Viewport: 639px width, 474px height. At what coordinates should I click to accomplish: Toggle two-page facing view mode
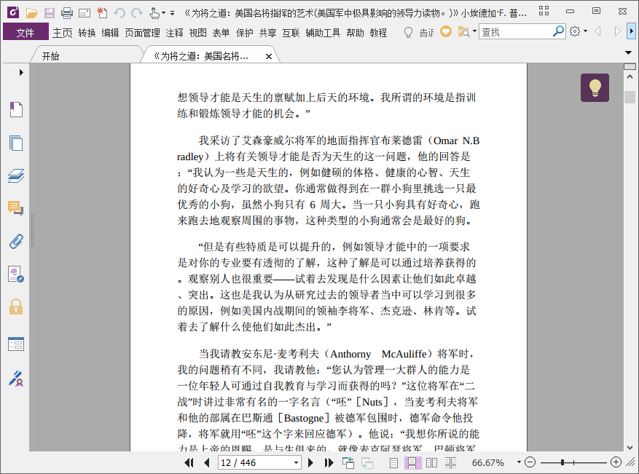click(431, 462)
